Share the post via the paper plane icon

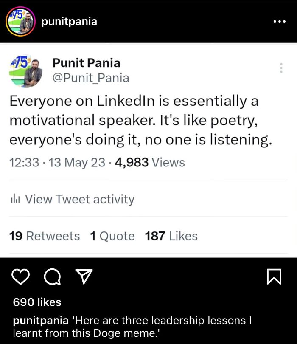point(84,276)
